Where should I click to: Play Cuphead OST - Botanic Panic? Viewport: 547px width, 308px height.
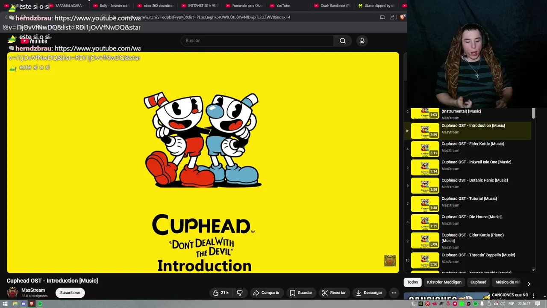468,186
